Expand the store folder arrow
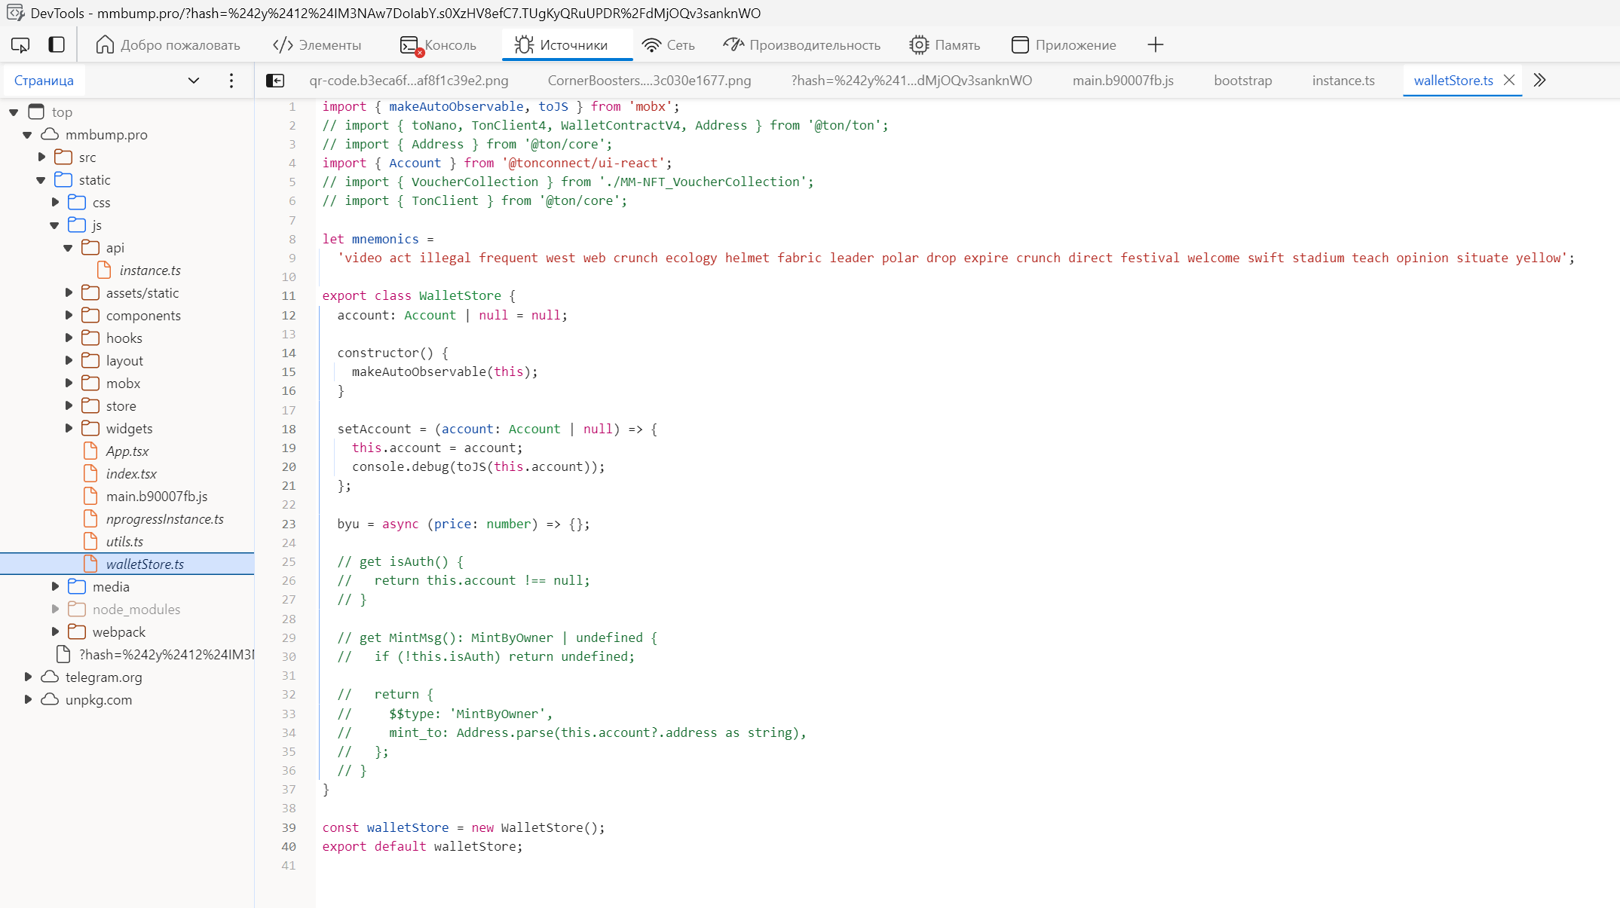This screenshot has height=908, width=1620. 69,406
